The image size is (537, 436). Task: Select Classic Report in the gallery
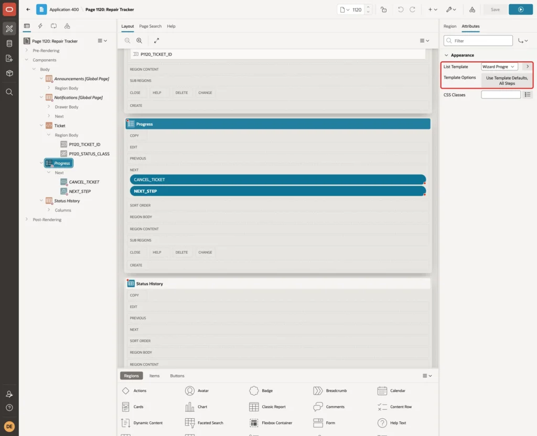[x=267, y=407]
